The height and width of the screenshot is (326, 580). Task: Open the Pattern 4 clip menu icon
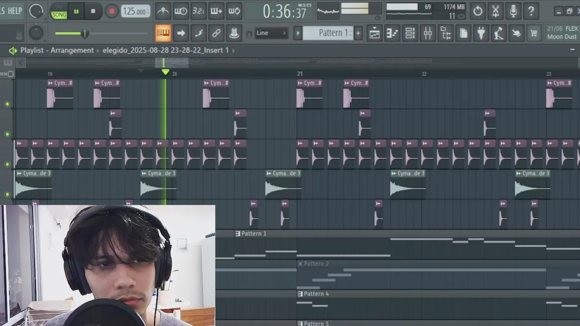pos(300,294)
